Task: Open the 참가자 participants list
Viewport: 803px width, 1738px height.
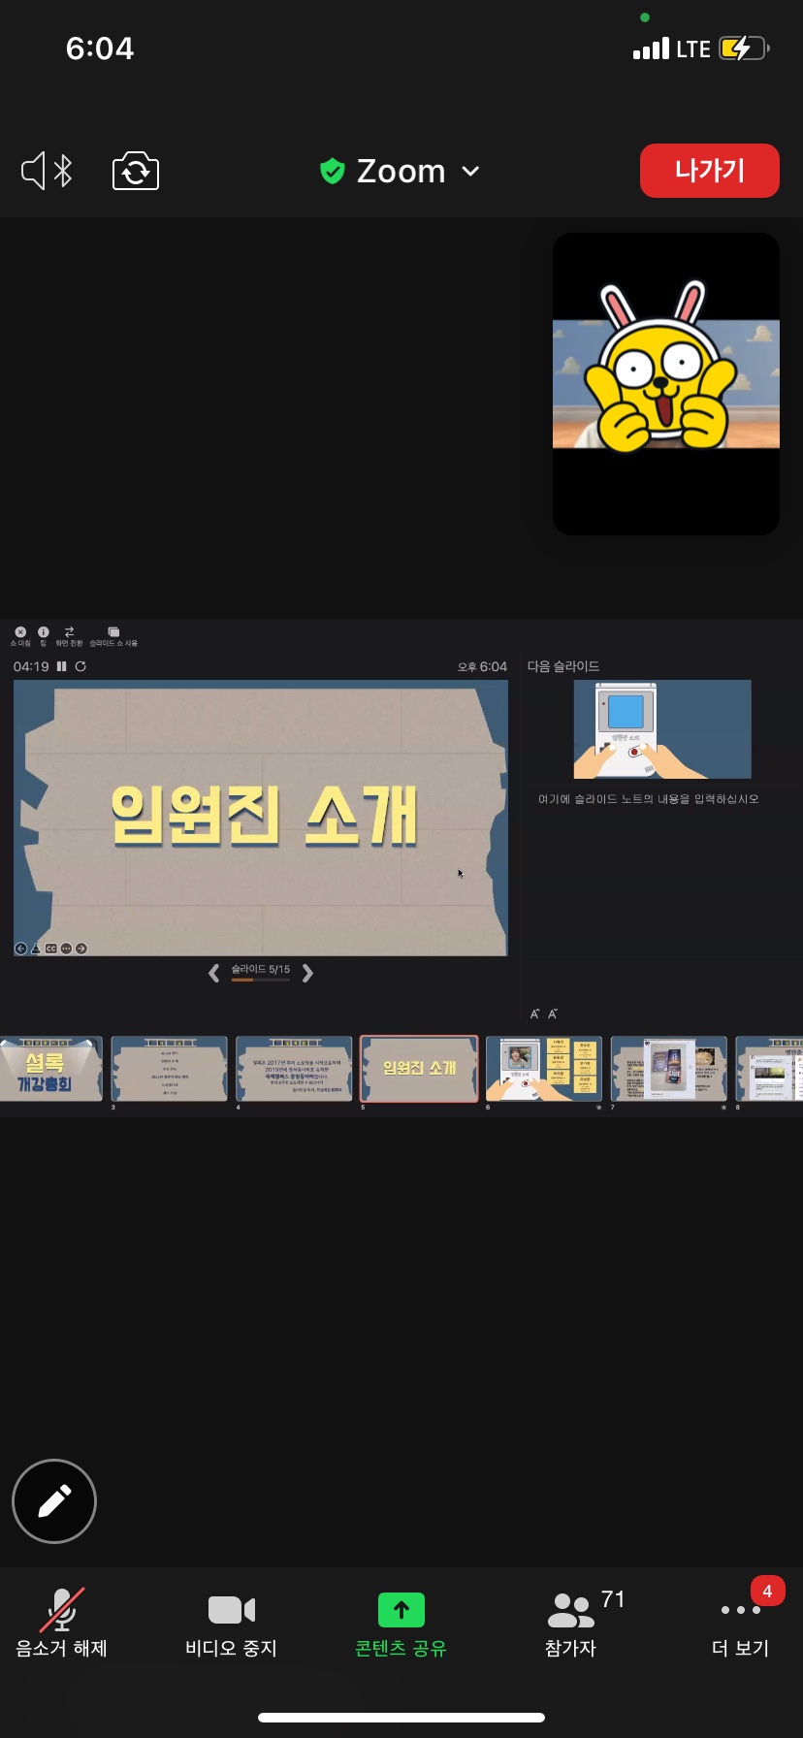Action: click(572, 1623)
